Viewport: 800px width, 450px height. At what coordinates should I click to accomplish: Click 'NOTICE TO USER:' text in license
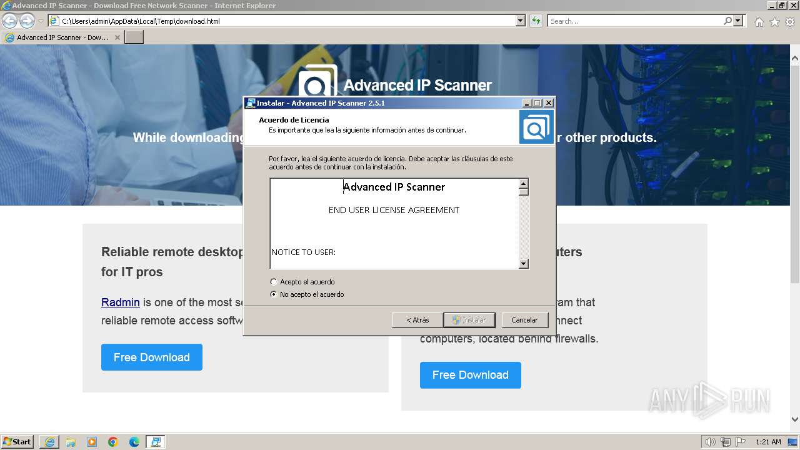coord(303,252)
